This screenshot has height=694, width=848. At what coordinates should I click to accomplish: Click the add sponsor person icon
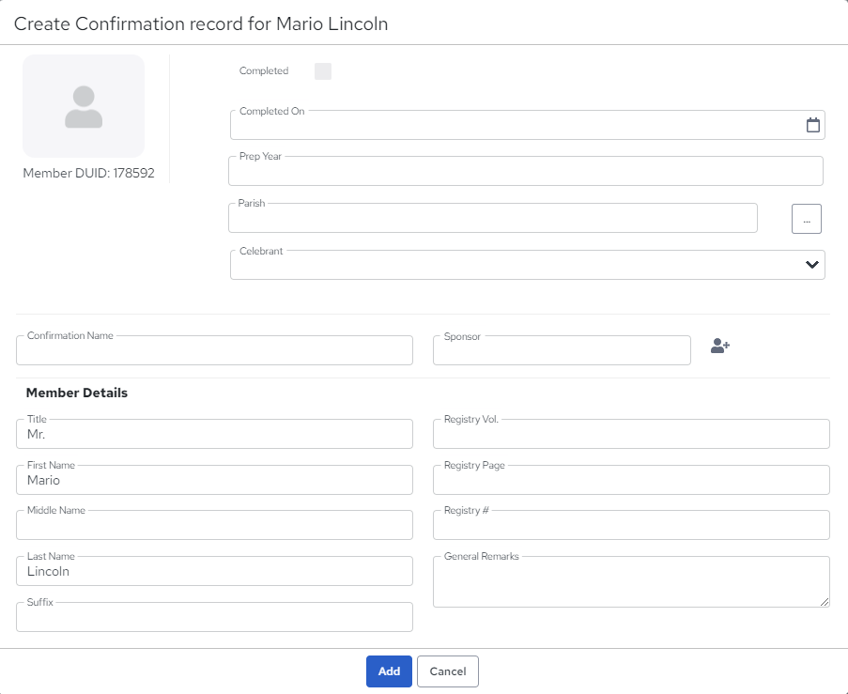(x=720, y=346)
